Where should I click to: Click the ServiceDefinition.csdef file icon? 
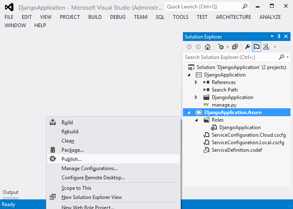206,150
